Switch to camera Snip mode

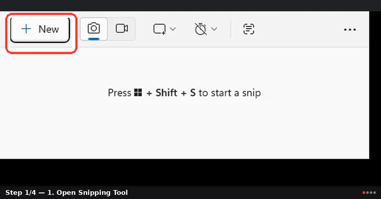94,29
